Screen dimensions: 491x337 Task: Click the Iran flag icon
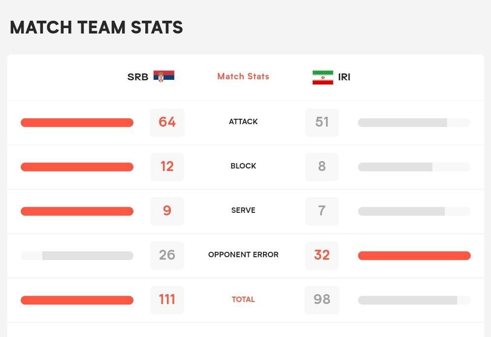[x=323, y=77]
